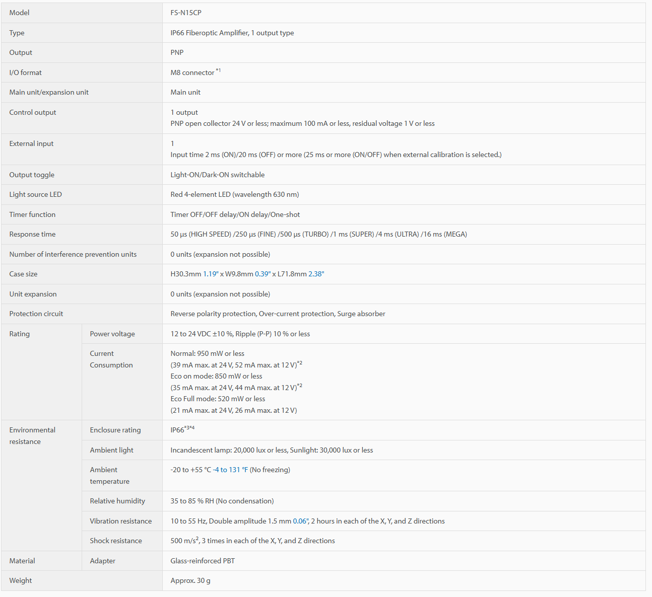Click the Power voltage sub-label
Screen dimensions: 652x597
[x=112, y=334]
